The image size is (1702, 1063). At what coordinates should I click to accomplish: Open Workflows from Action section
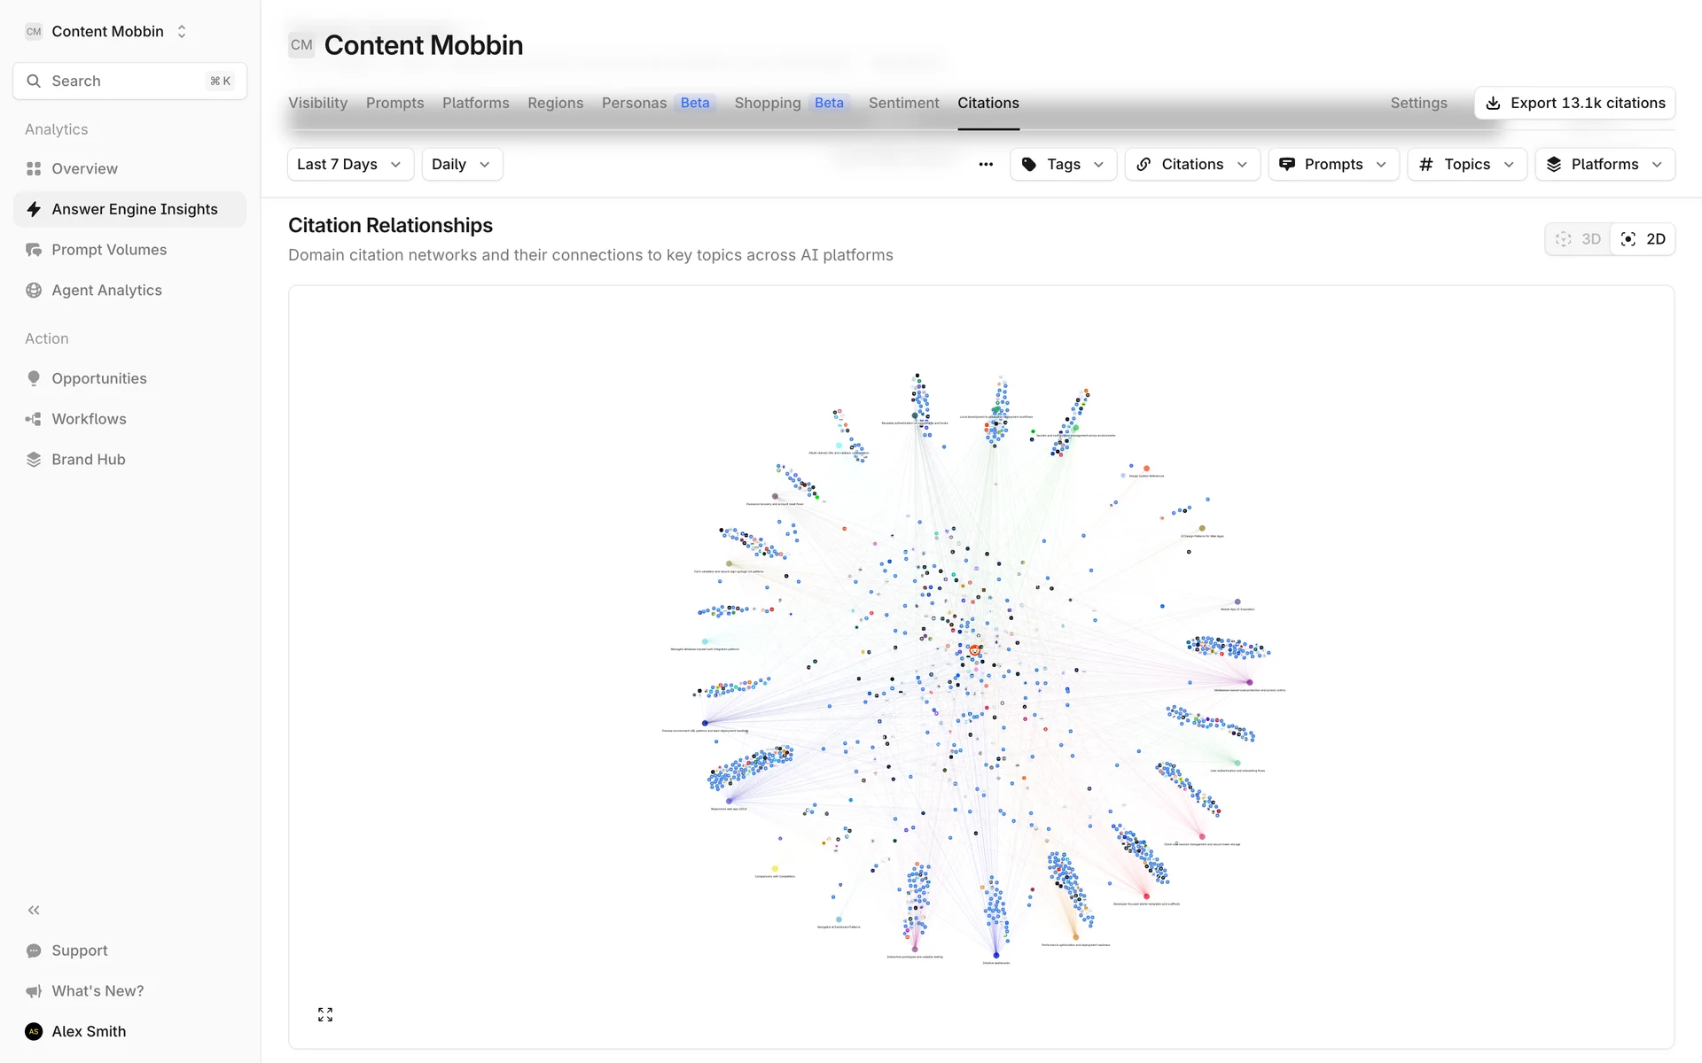tap(89, 419)
